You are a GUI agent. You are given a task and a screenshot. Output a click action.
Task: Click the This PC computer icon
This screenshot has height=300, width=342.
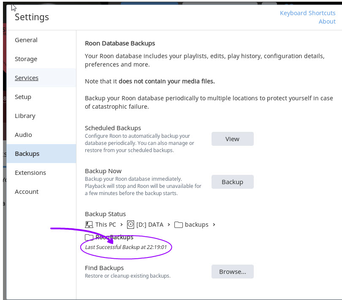[x=89, y=225]
